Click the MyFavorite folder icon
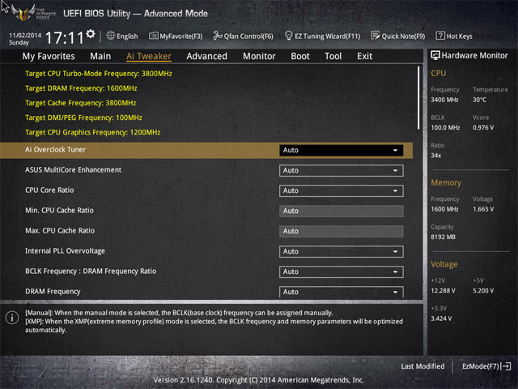Screen dimensions: 518x389 (153, 36)
